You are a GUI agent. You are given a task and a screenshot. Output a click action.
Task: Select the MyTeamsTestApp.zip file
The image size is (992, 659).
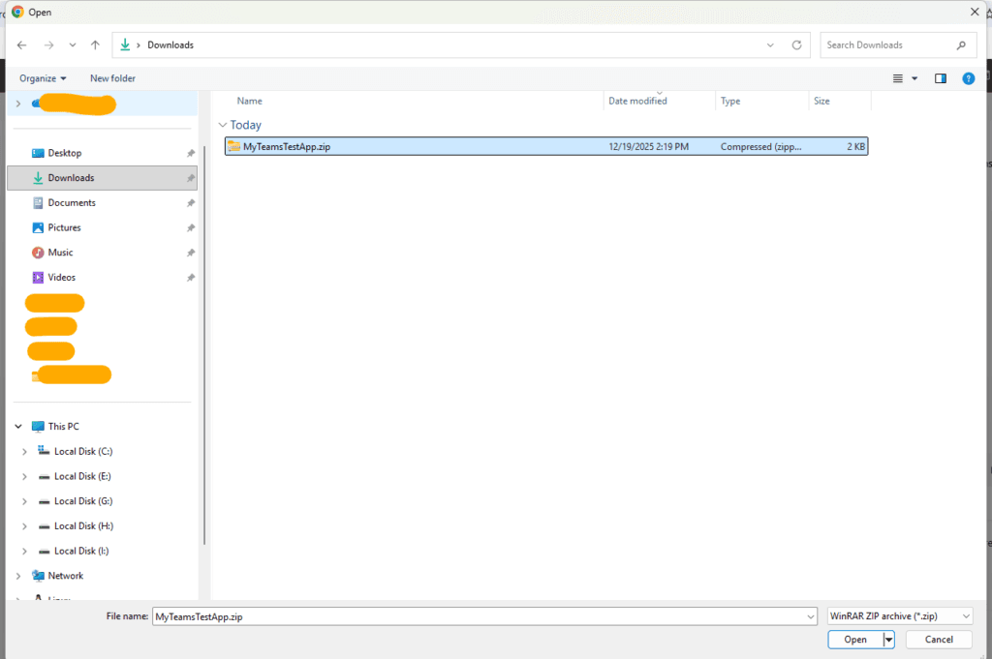point(286,147)
